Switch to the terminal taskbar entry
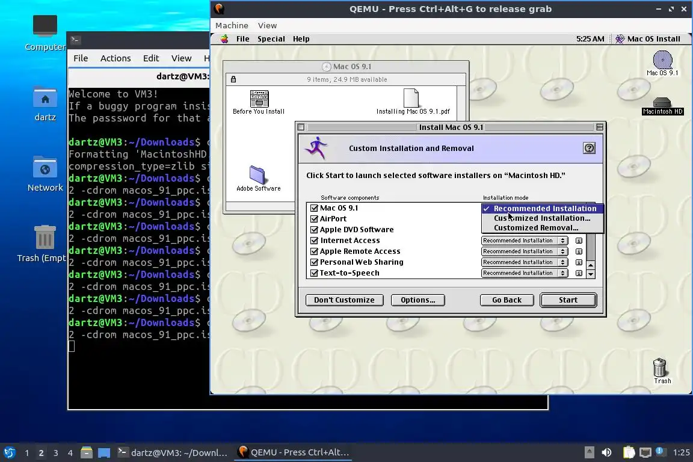Image resolution: width=693 pixels, height=462 pixels. pyautogui.click(x=173, y=452)
